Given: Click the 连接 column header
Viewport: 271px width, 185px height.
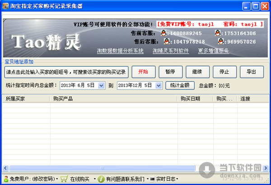Looking at the screenshot, I should tap(253, 99).
